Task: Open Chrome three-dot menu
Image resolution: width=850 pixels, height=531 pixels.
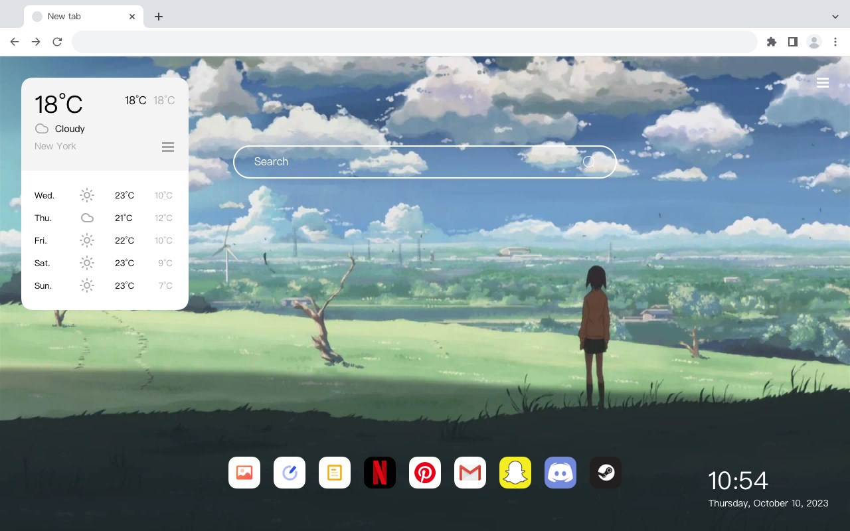Action: pyautogui.click(x=835, y=42)
